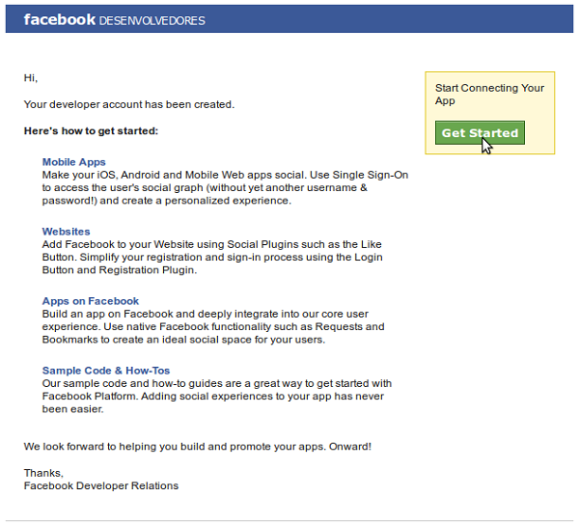
Task: Click the blue header banner bar
Action: (386, 19)
